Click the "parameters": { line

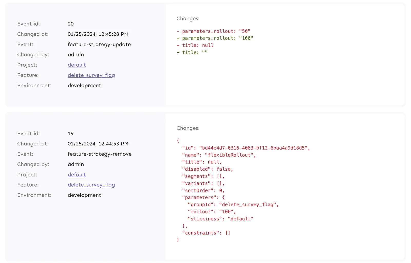203,198
